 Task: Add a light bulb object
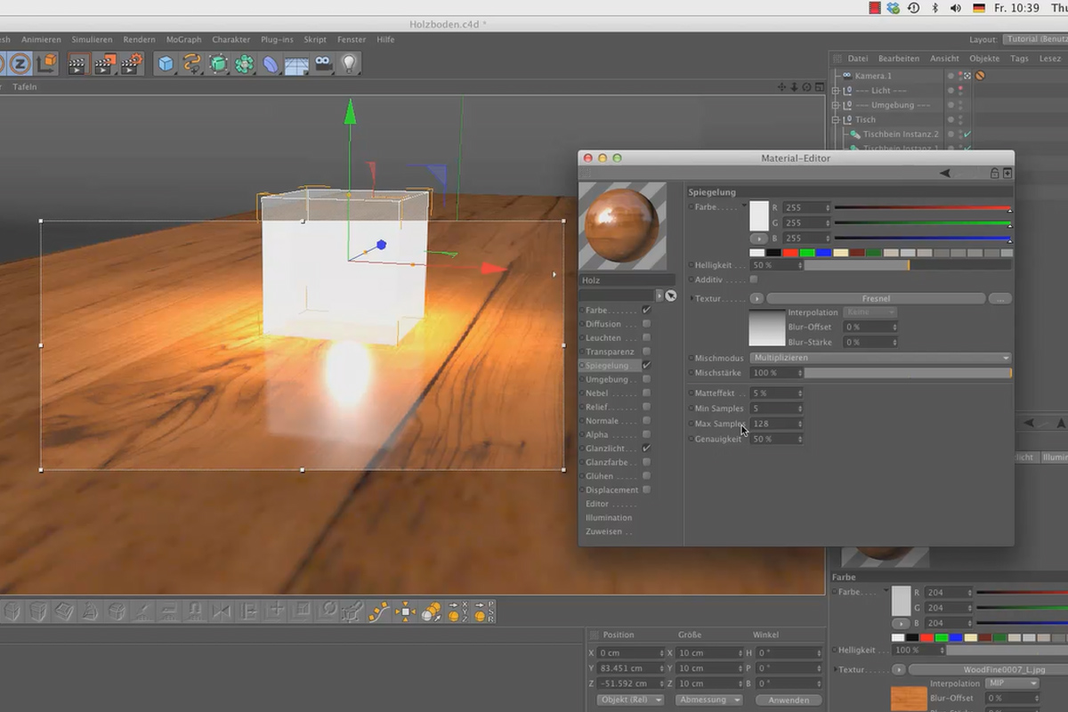tap(350, 63)
